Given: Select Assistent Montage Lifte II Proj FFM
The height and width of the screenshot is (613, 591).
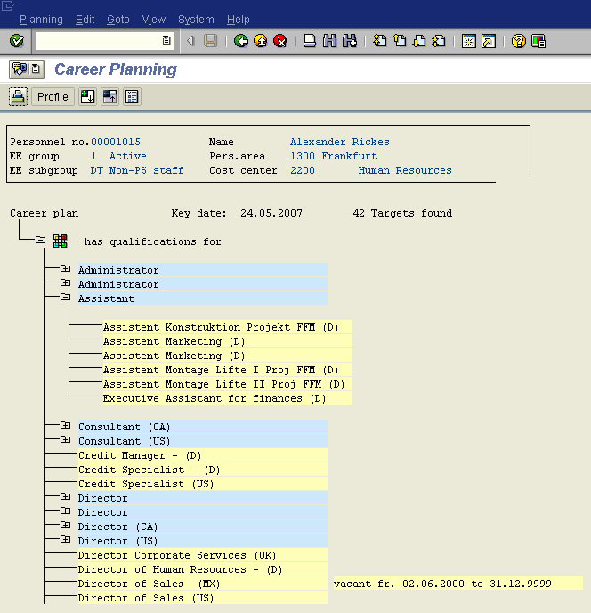Looking at the screenshot, I should (227, 384).
